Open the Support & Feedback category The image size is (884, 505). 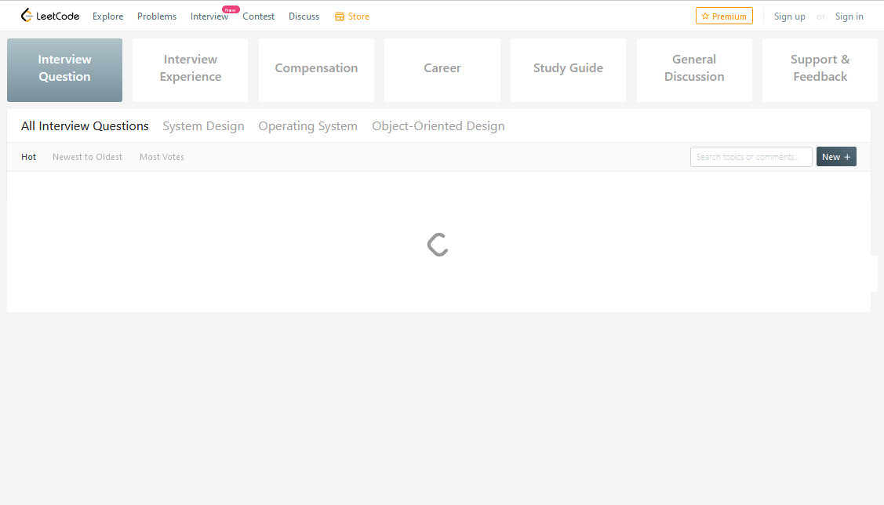click(820, 70)
